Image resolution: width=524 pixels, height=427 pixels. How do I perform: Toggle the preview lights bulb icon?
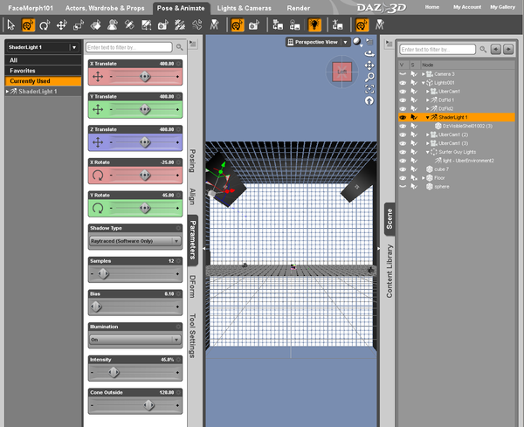(x=314, y=25)
